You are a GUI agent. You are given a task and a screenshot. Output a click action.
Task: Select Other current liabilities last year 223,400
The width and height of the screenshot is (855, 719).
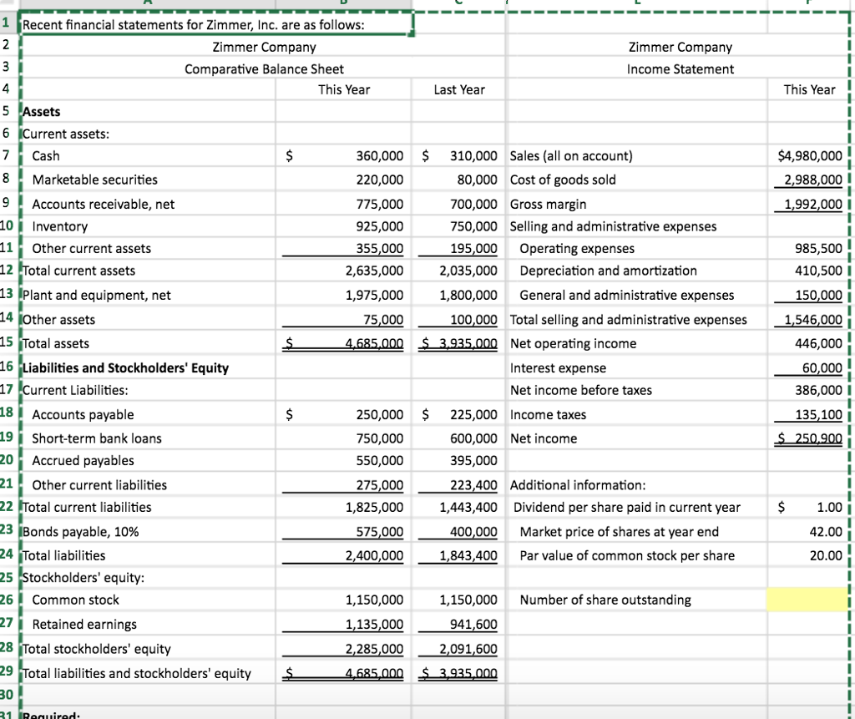pyautogui.click(x=473, y=485)
